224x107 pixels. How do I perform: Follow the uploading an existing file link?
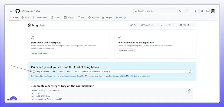coord(73,76)
